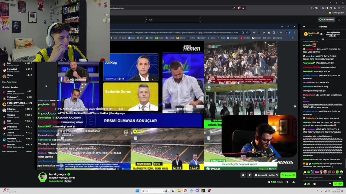Open chat settings gear icon
This screenshot has width=346, height=194.
coord(330,184)
